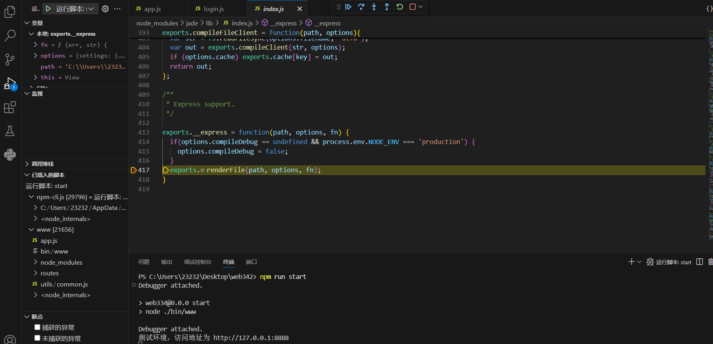Open the Explorer view in activity bar
Screen dimensions: 713x344
tap(10, 12)
